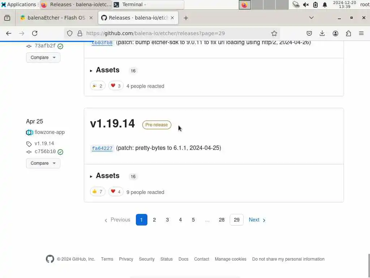Screen dimensions: 370x278
Task: Open Manage cookies in footer
Action: (x=231, y=259)
